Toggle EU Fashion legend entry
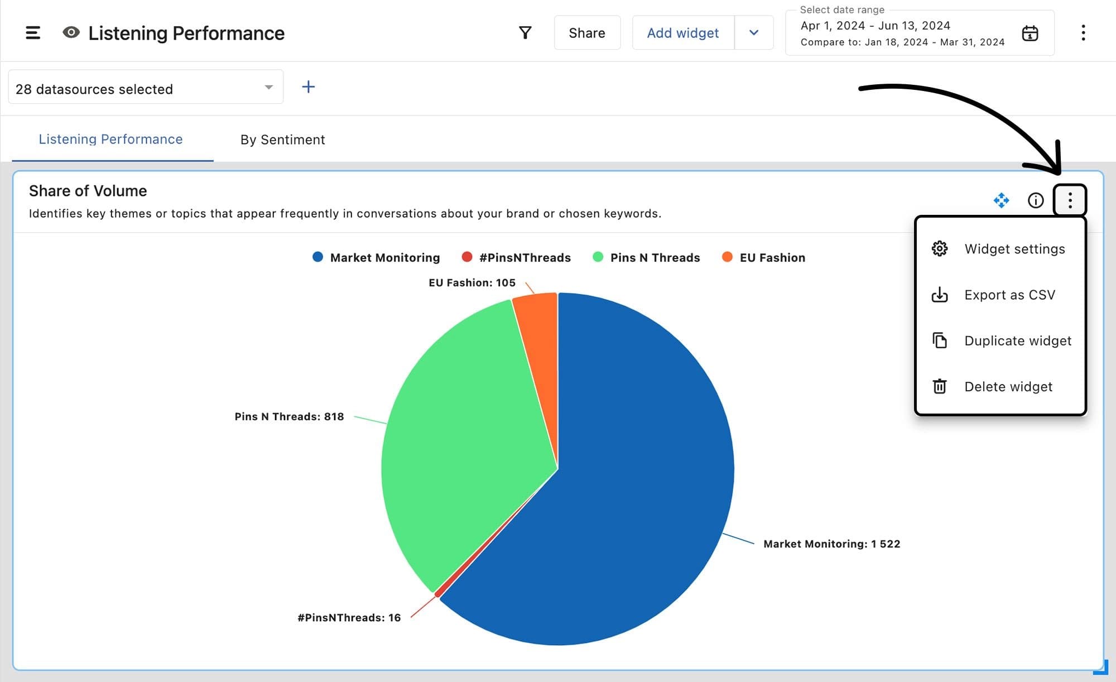 pyautogui.click(x=763, y=257)
